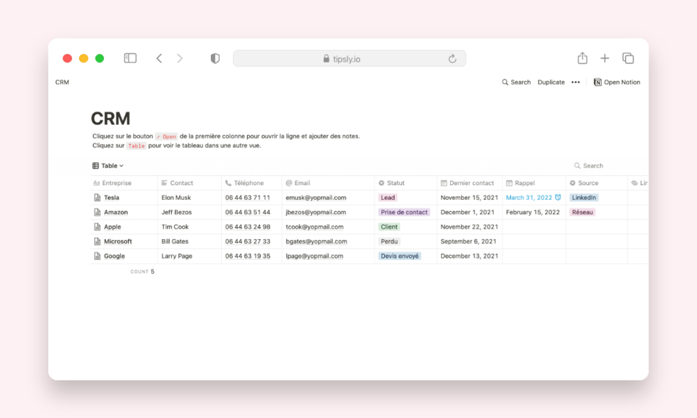Click Open Notion
Screen dimensions: 697x418
point(617,82)
